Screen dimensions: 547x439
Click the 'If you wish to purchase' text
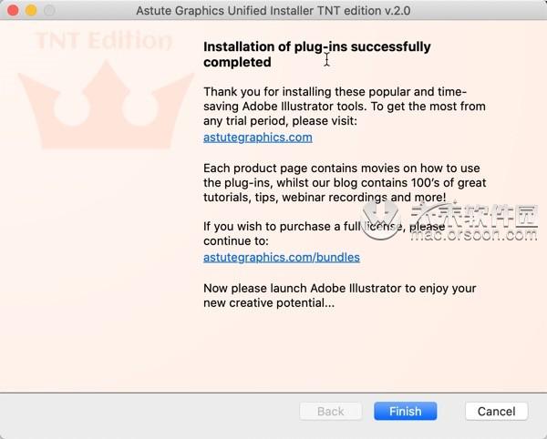324,233
